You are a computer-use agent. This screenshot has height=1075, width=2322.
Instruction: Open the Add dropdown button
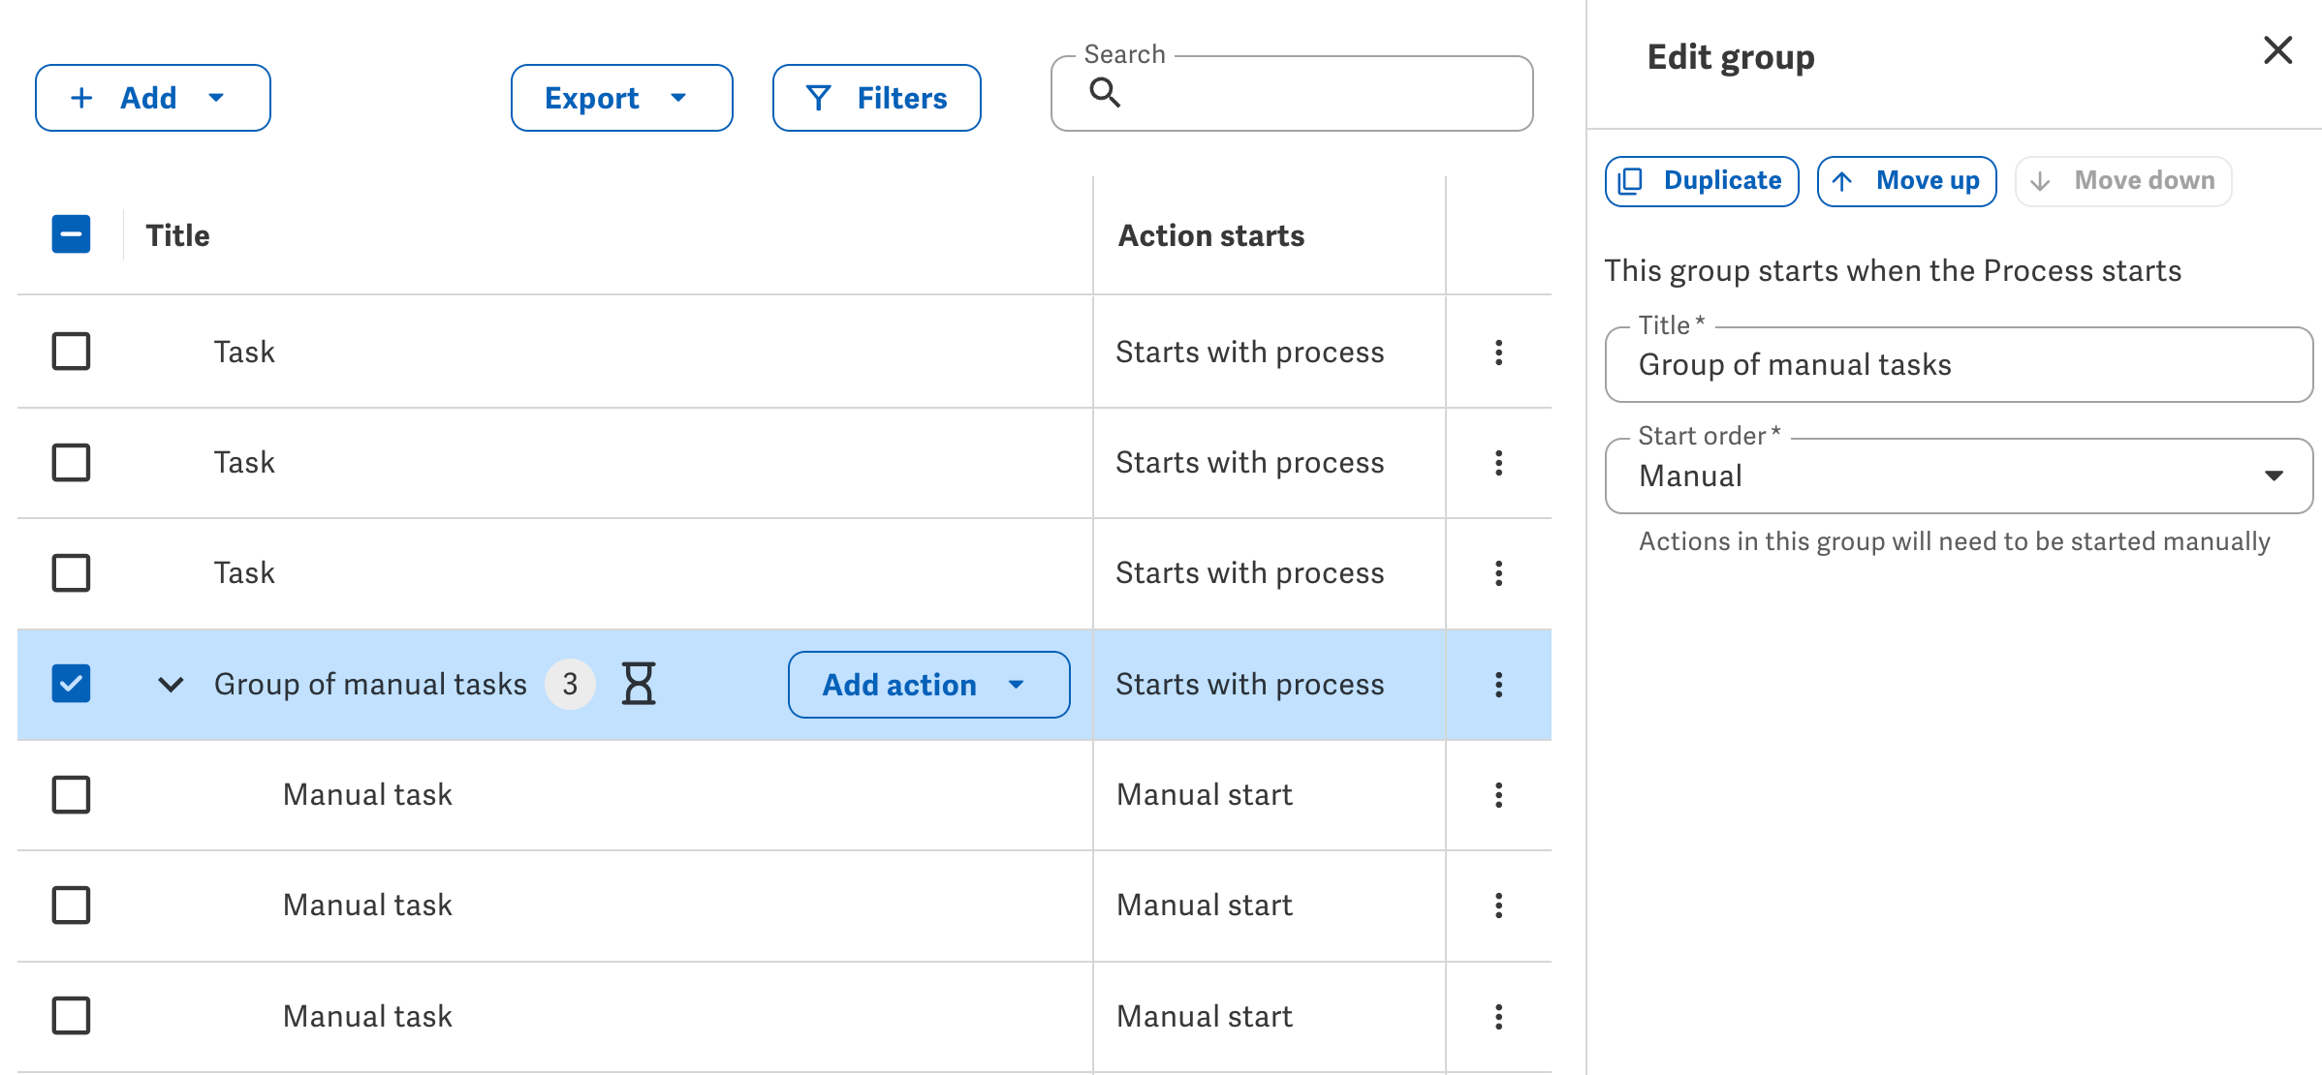pyautogui.click(x=153, y=98)
